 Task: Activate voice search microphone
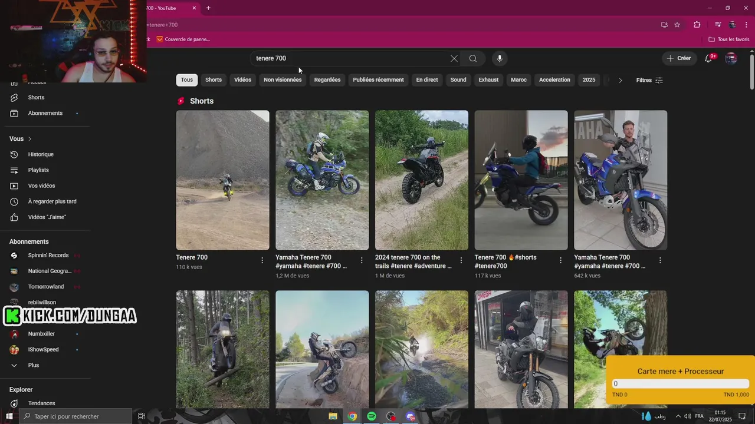pyautogui.click(x=500, y=58)
